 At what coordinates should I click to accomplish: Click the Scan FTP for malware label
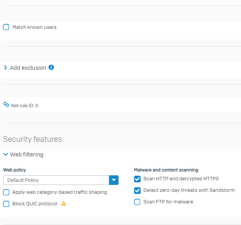168,201
